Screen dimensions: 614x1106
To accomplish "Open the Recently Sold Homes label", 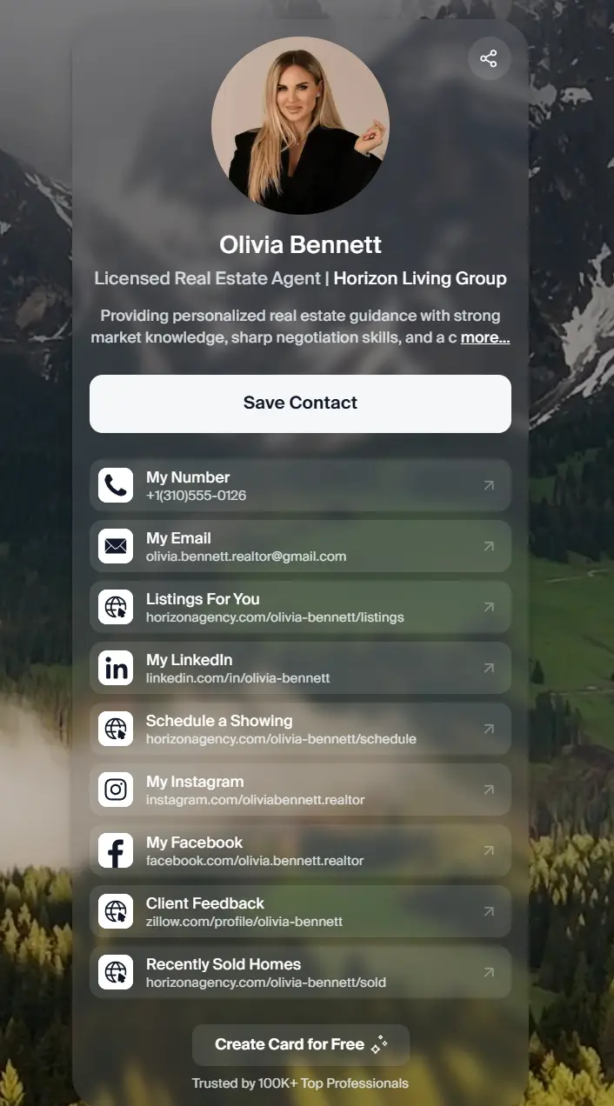I will [x=224, y=964].
